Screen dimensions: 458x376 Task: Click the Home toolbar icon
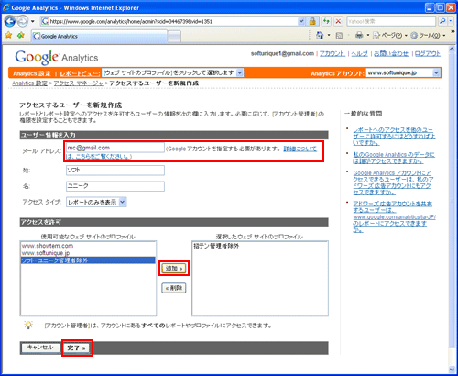320,36
